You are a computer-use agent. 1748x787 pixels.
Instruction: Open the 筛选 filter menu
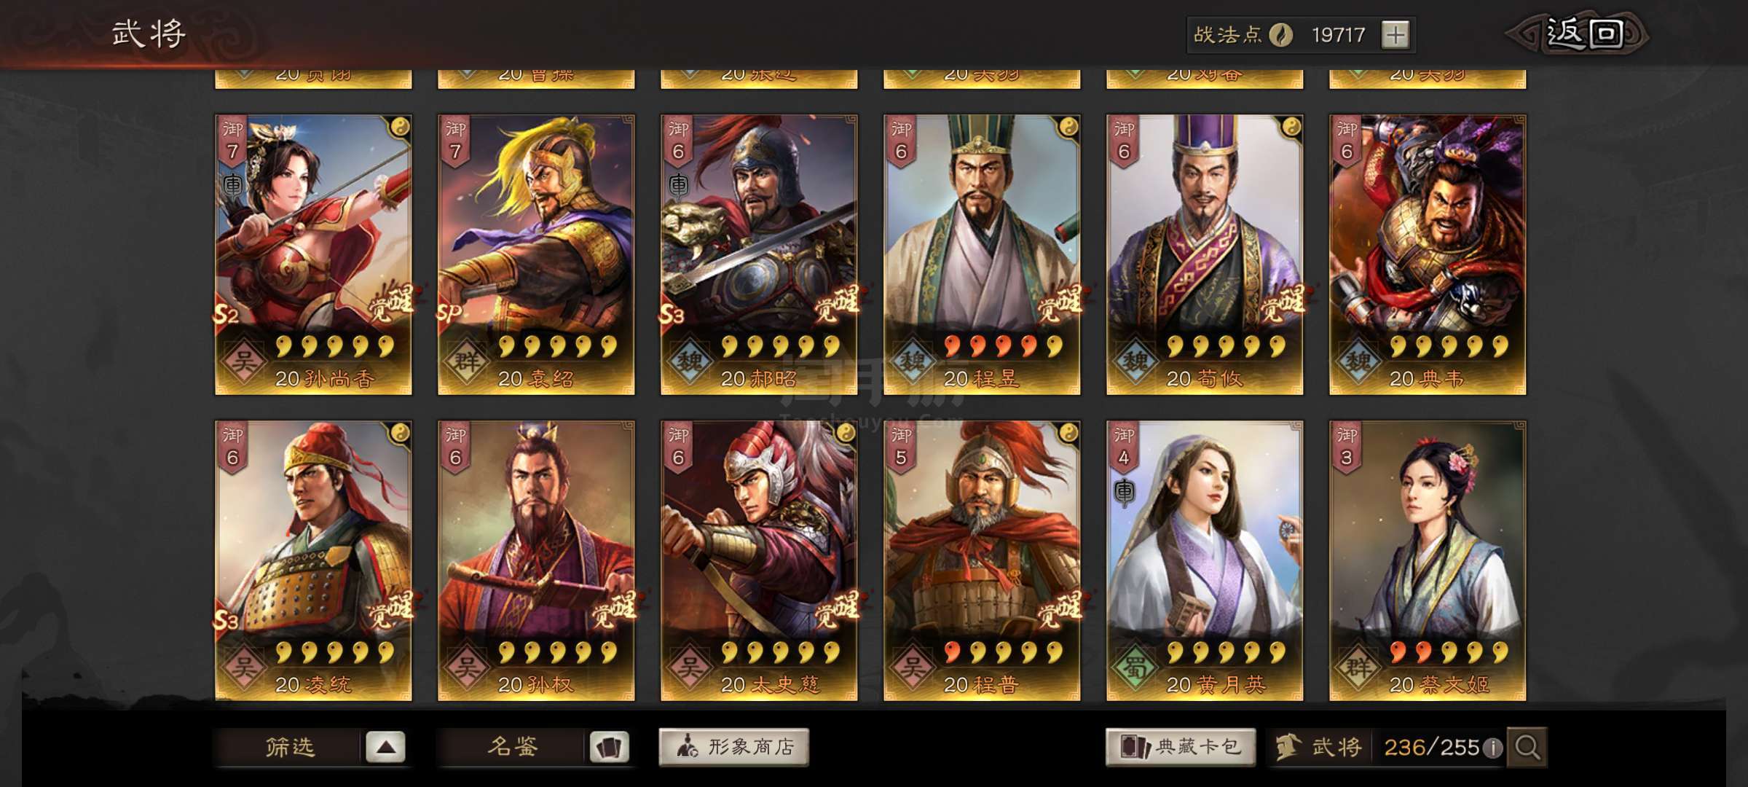[290, 747]
